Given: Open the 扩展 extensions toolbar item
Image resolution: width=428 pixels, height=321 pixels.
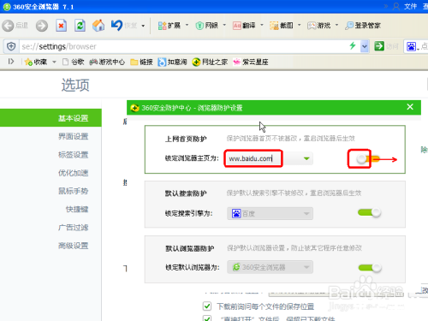Looking at the screenshot, I should tap(169, 26).
